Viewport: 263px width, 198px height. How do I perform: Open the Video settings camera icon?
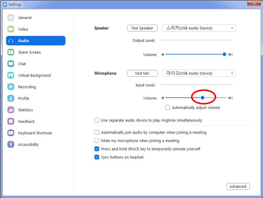click(x=11, y=29)
